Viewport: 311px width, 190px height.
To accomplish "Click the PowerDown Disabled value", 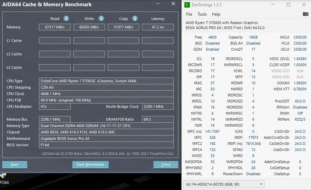I will coord(253,174).
